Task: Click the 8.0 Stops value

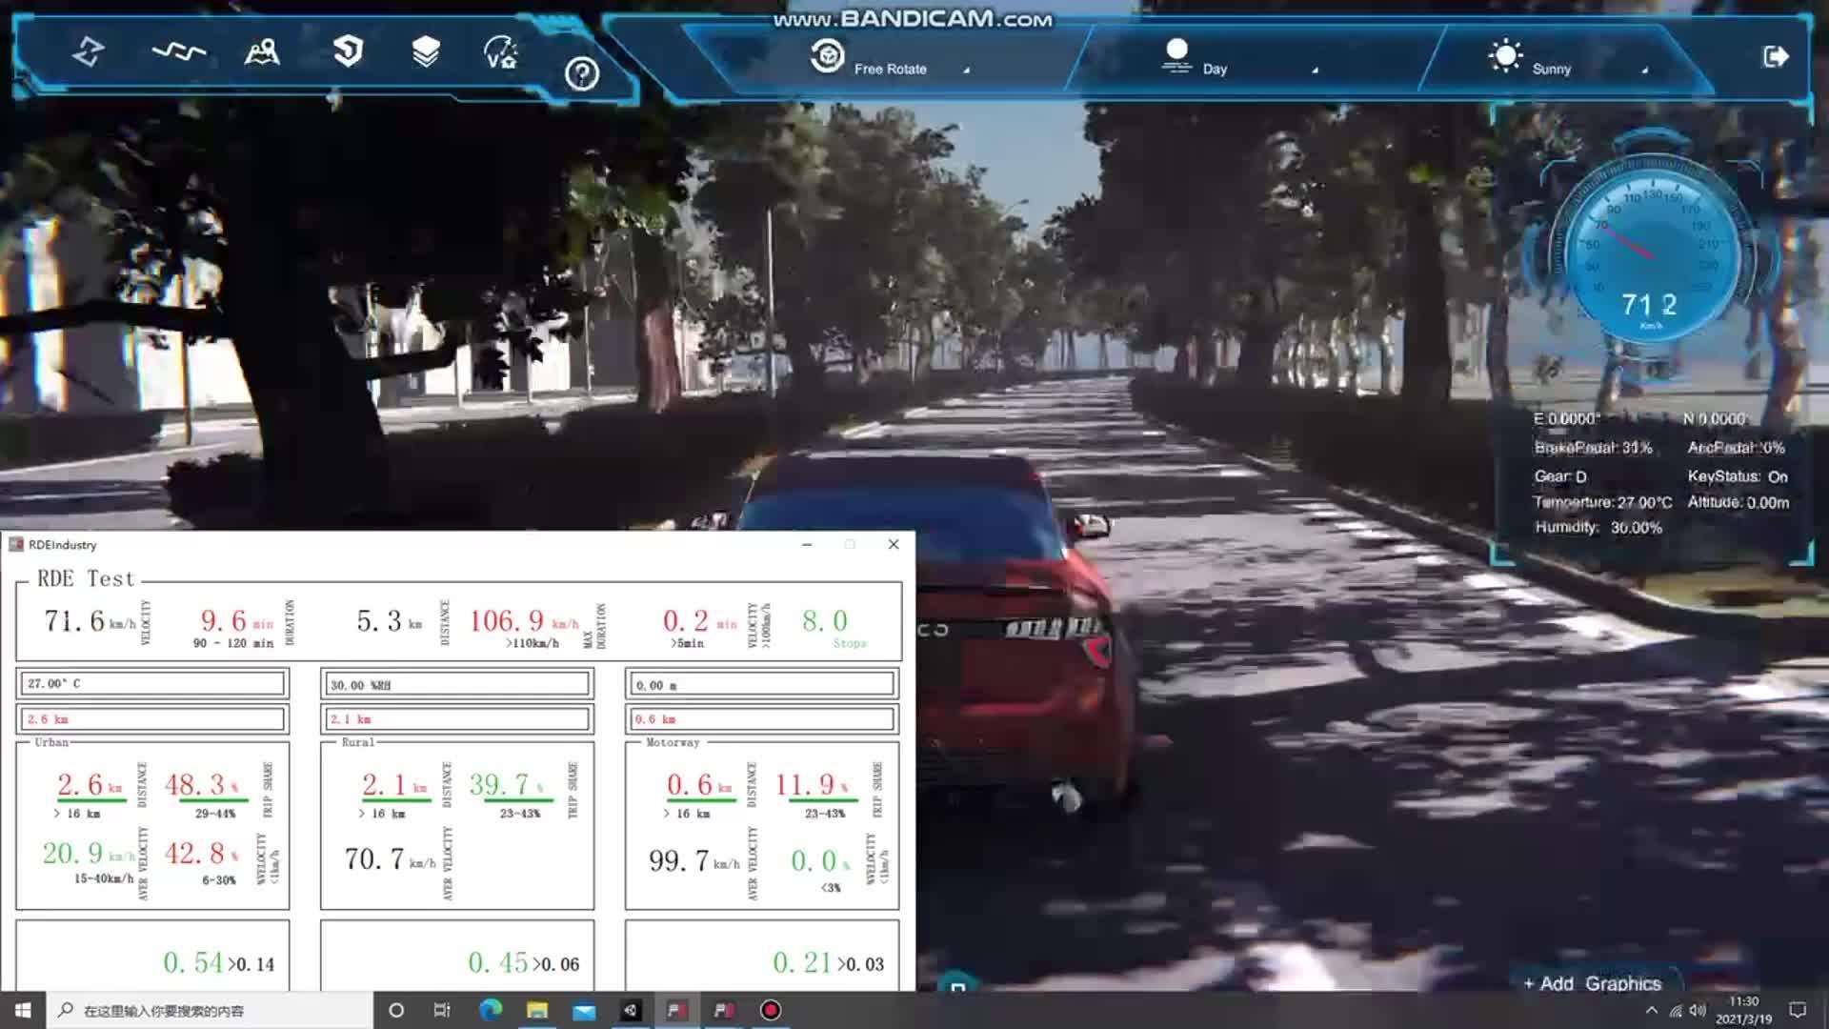Action: (825, 621)
